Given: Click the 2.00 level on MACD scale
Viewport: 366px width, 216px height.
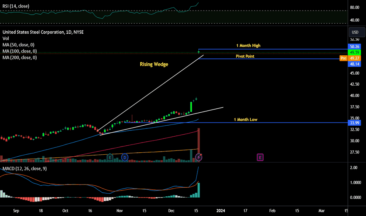Looking at the screenshot, I should coord(354,168).
